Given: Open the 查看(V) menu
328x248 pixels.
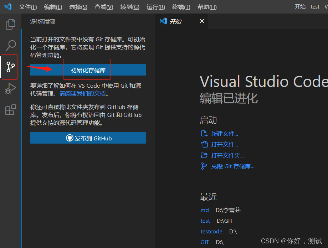Looking at the screenshot, I should tap(104, 7).
